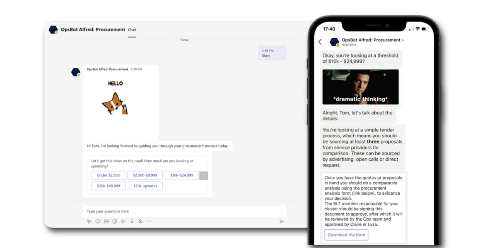Click the Praise badge icon in compose toolbar

(132, 221)
